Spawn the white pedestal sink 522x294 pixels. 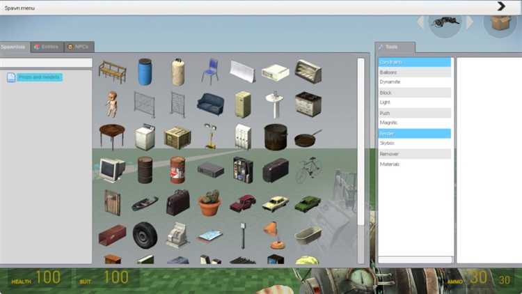coord(275,105)
